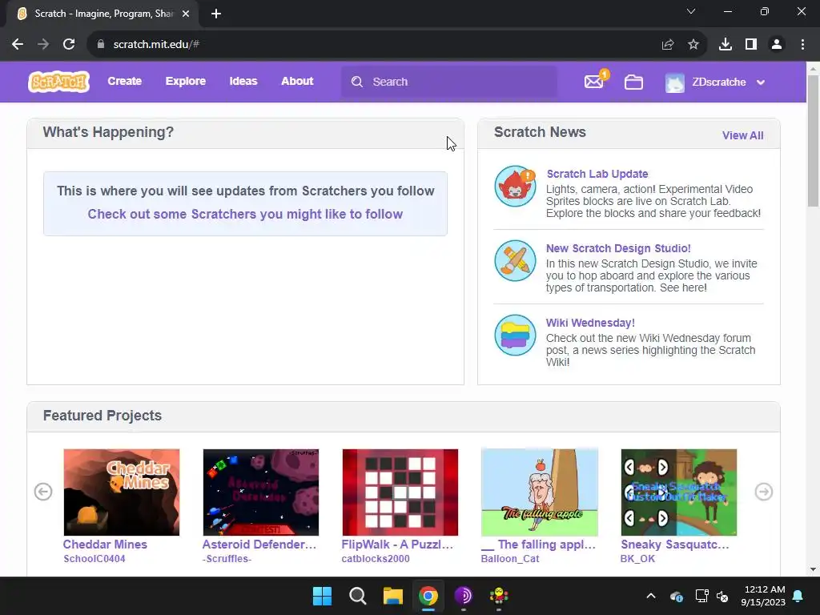Click the ZDscratche profile avatar

tap(674, 82)
